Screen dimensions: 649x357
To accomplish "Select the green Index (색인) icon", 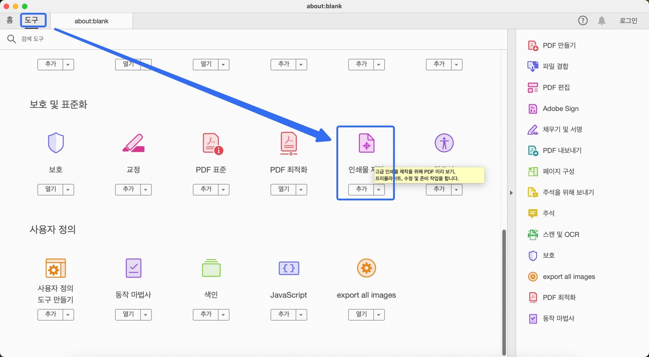I will (211, 268).
